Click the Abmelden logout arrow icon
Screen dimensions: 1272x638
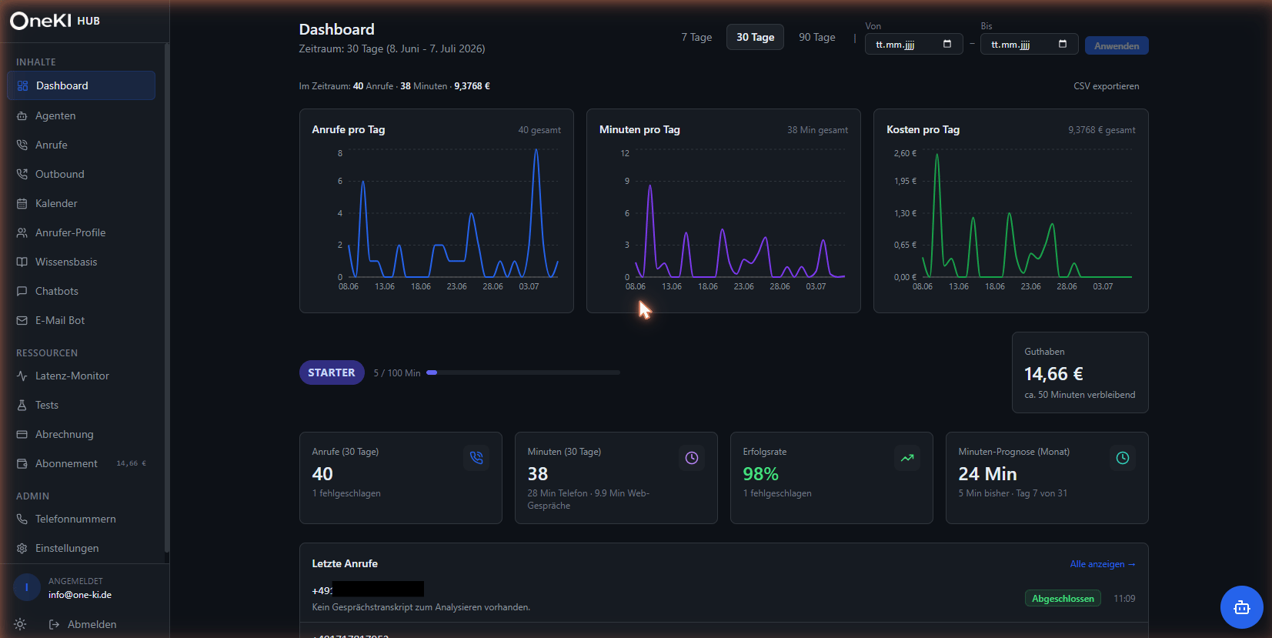[x=54, y=624]
